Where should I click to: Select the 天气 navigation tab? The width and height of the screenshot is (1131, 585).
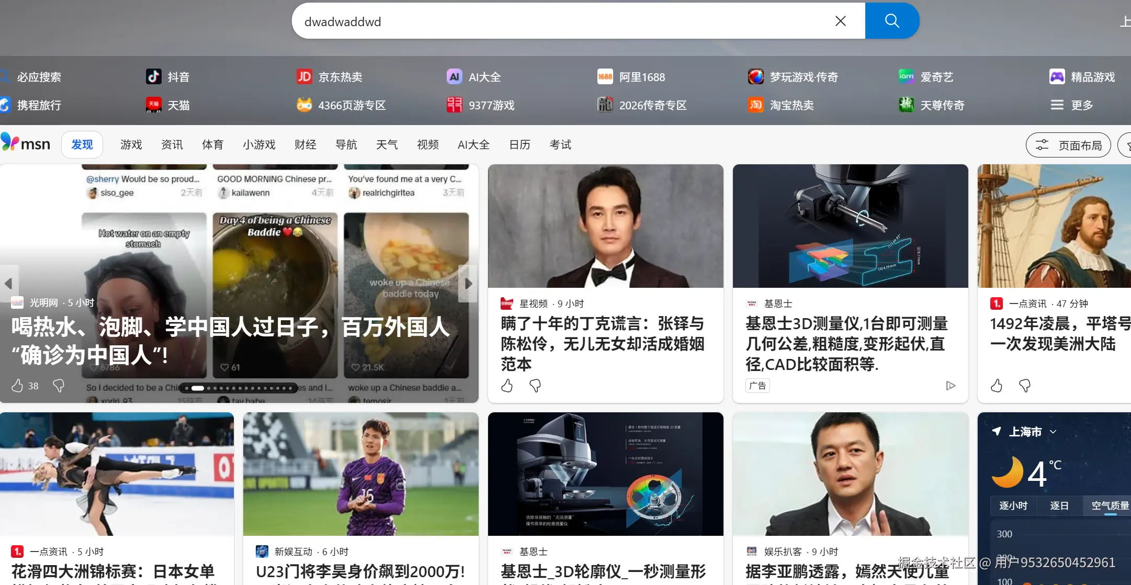(x=387, y=144)
